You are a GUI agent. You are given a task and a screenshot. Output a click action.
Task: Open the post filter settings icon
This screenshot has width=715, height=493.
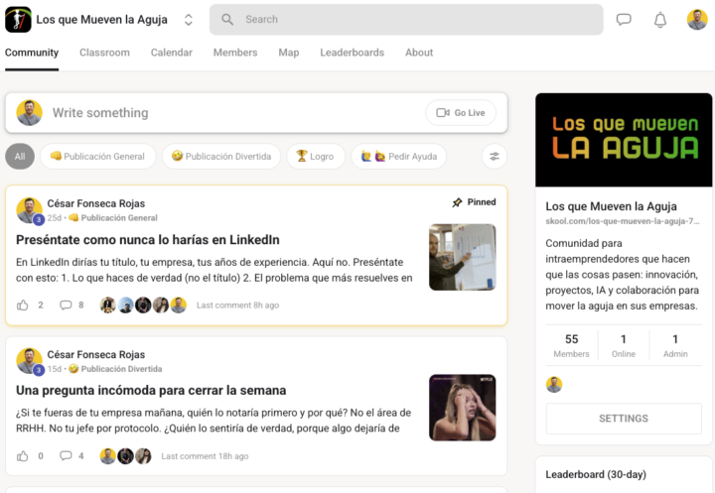(495, 157)
